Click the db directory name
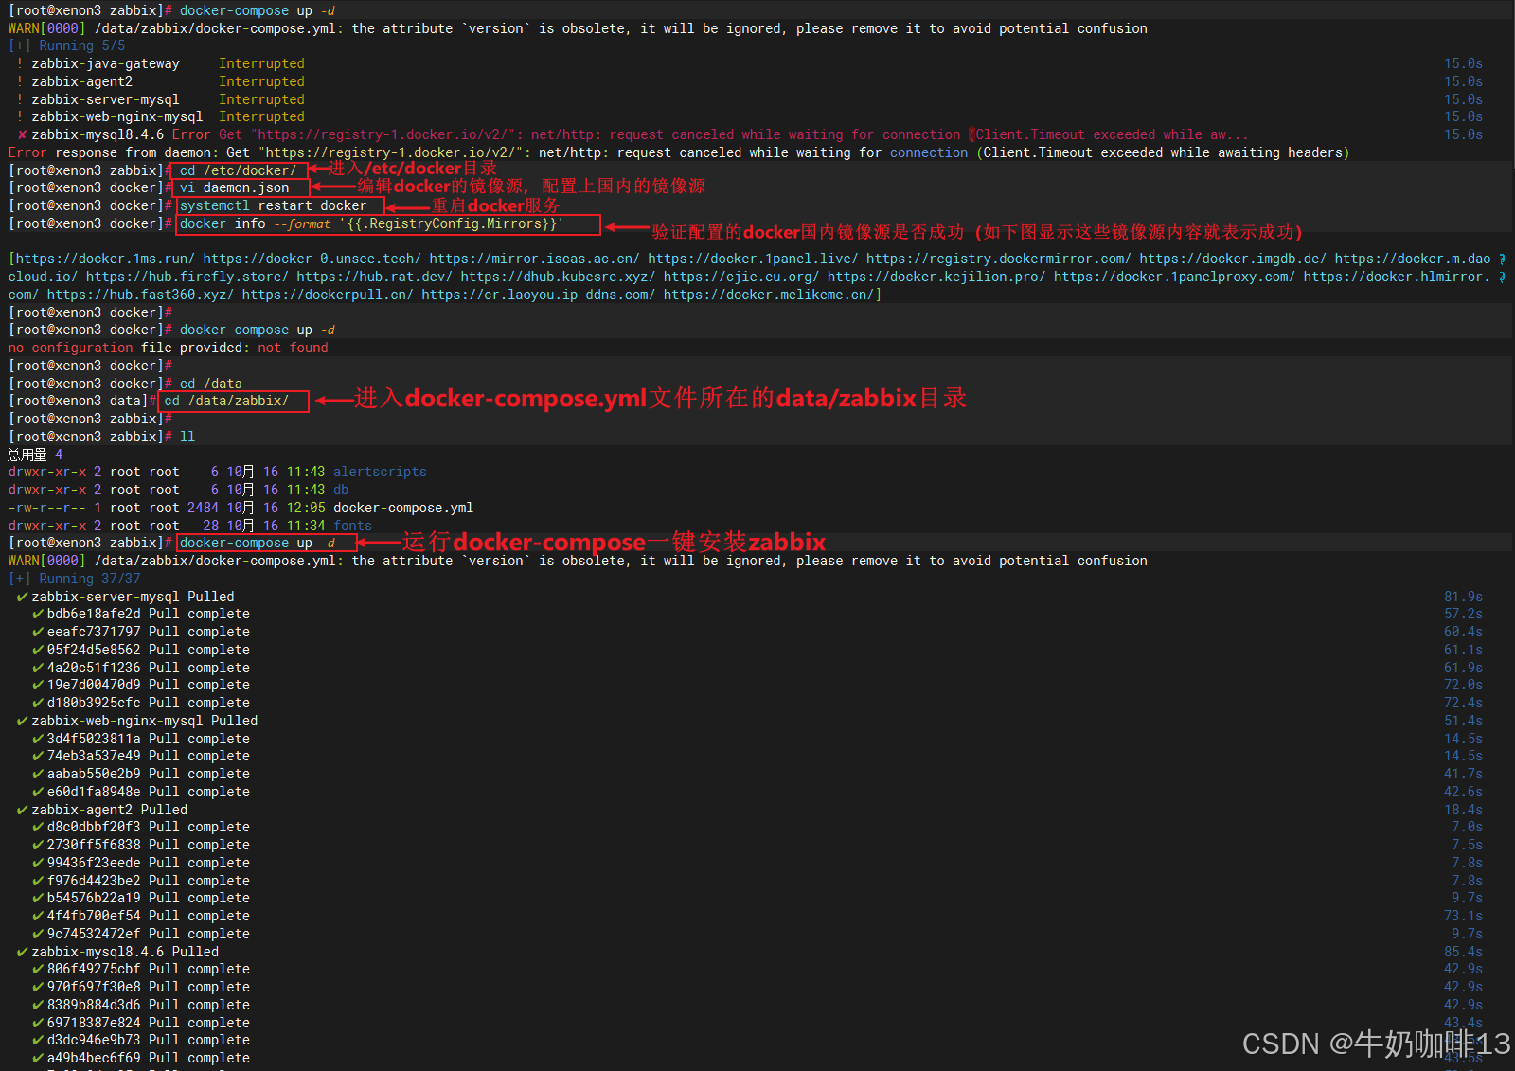The width and height of the screenshot is (1515, 1071). (341, 490)
